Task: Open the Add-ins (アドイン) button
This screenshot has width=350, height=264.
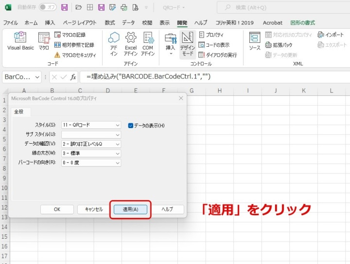Action: click(x=114, y=44)
